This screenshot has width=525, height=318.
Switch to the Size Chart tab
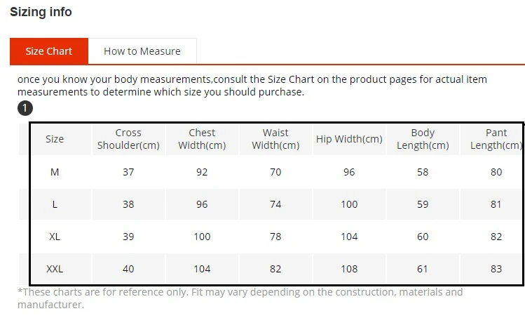[49, 51]
